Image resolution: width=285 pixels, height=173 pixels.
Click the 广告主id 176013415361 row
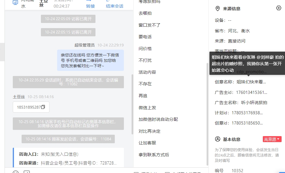click(x=241, y=92)
